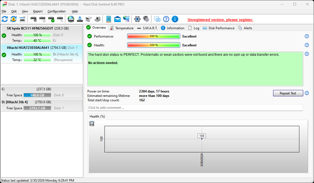The width and height of the screenshot is (314, 183).
Task: Click the refresh icon with warning sign
Action: pyautogui.click(x=14, y=19)
